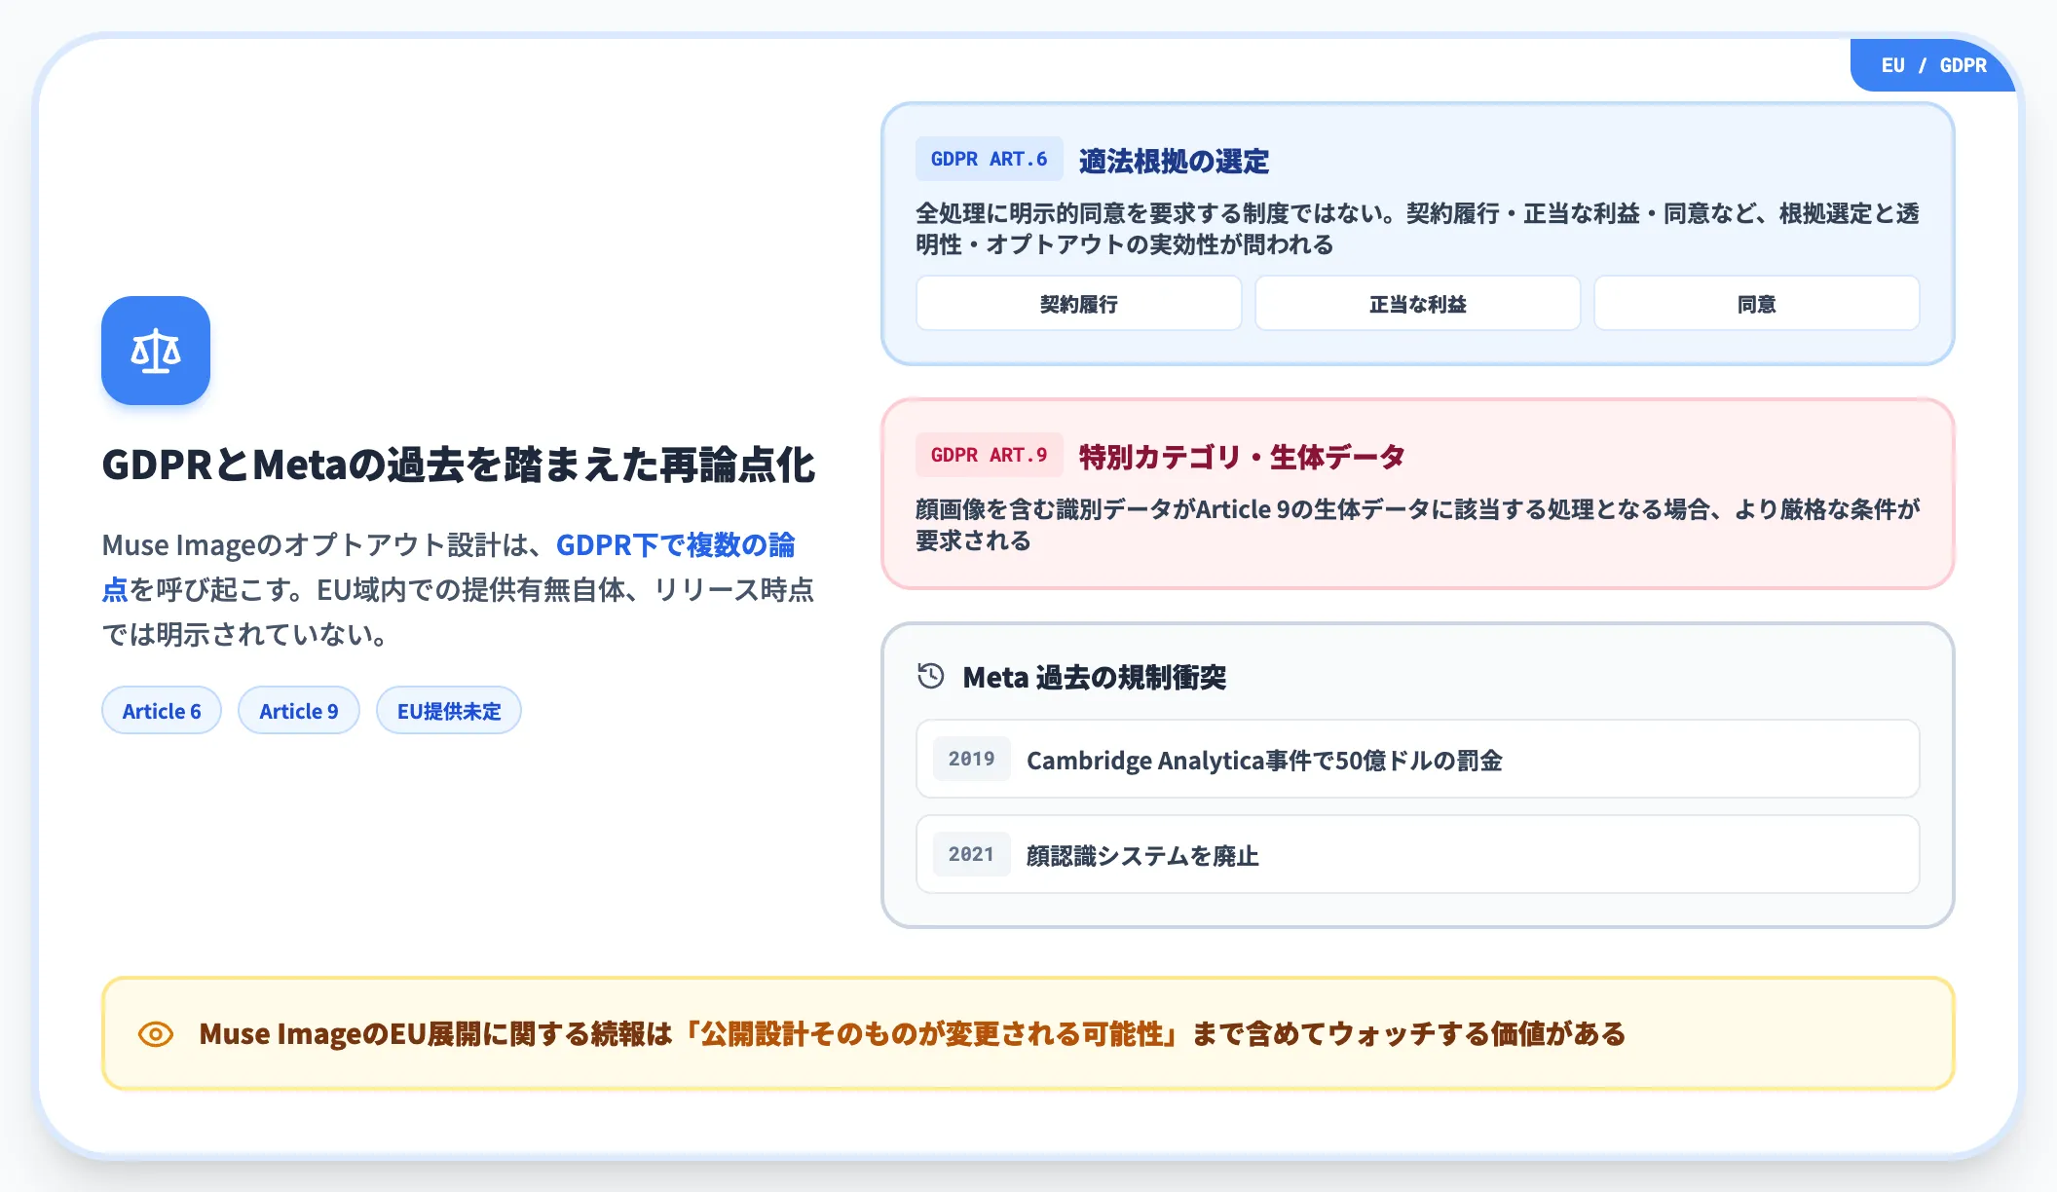Click the 特別カテゴリ・生体データ heading
The height and width of the screenshot is (1192, 2057).
[1243, 457]
